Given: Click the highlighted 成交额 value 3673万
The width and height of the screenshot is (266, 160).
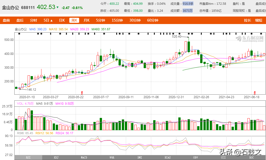Looking at the screenshot, I should pyautogui.click(x=187, y=11).
